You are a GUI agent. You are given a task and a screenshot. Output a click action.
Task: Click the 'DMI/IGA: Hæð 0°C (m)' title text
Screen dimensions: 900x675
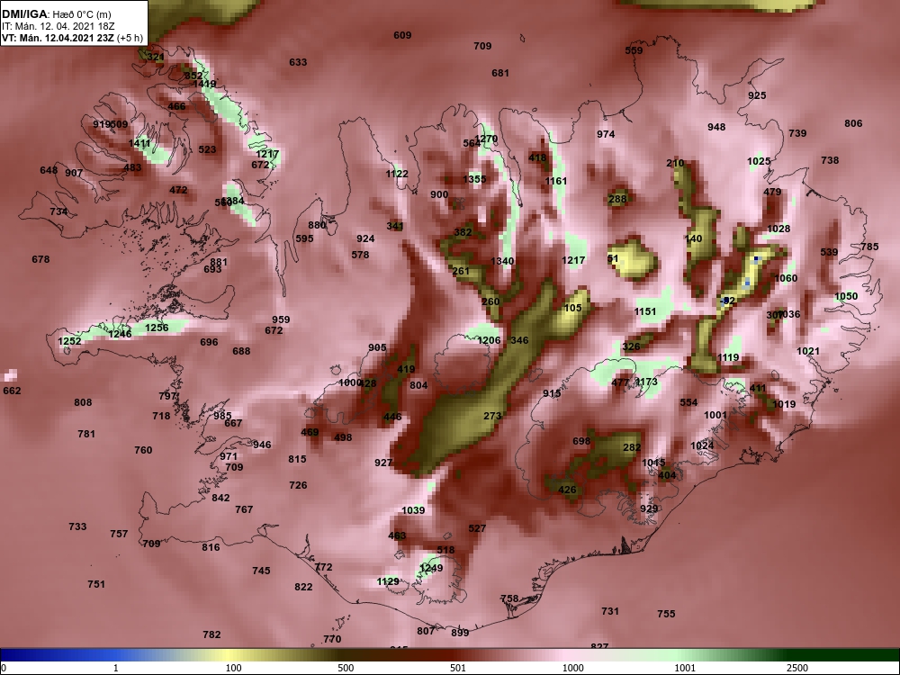coord(56,14)
